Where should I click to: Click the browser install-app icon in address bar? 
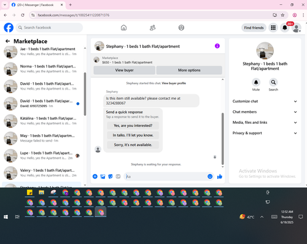point(274,15)
